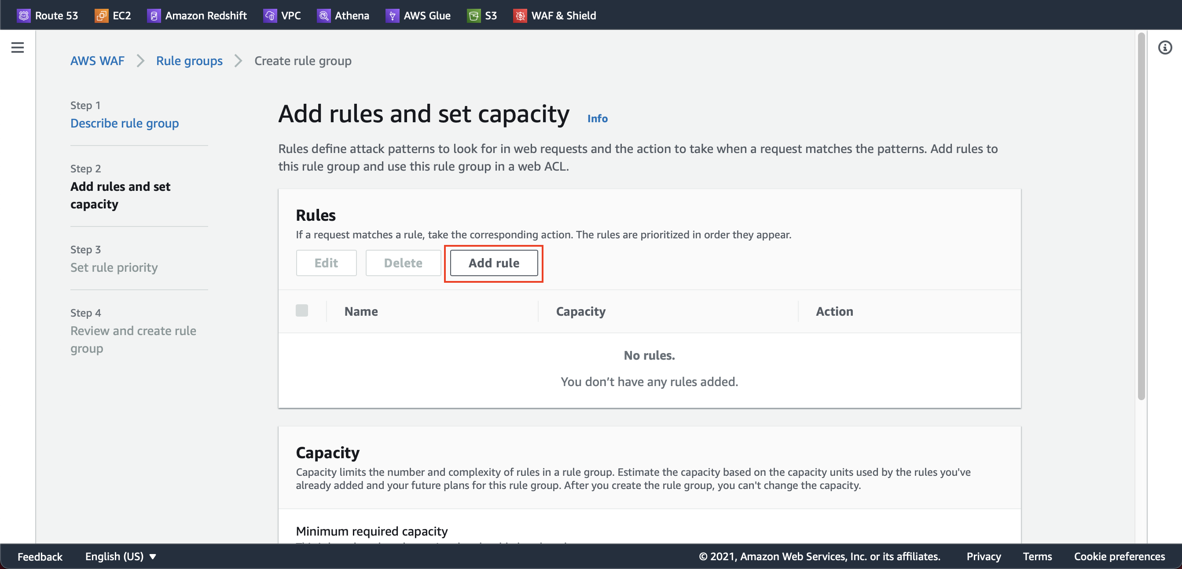The height and width of the screenshot is (569, 1182).
Task: Click the No rules. message text
Action: point(649,355)
